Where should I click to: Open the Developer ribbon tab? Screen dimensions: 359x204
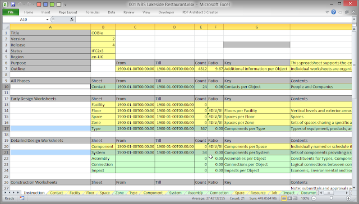tap(166, 12)
